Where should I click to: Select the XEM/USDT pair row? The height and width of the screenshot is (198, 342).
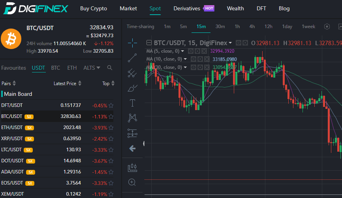57,194
